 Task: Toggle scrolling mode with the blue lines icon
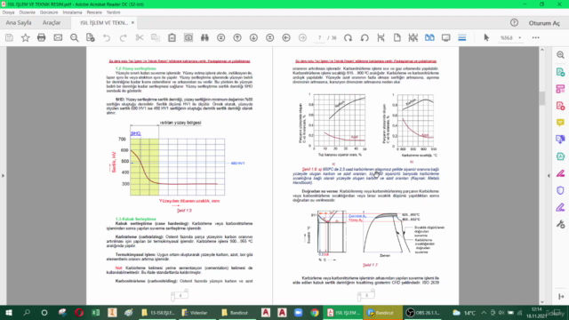462,37
